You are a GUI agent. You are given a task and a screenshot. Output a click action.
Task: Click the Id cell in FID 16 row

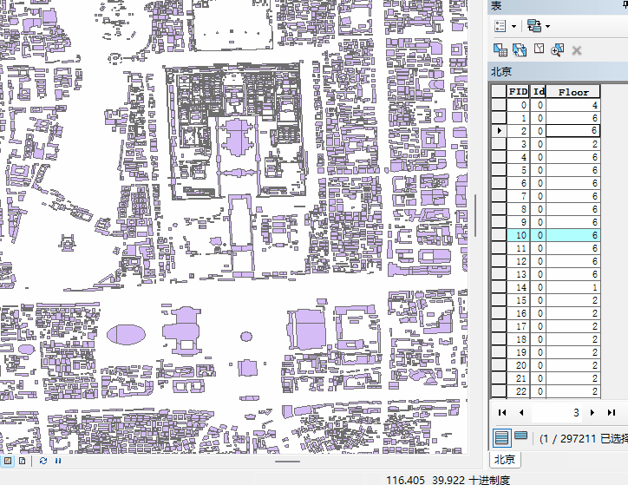(539, 313)
